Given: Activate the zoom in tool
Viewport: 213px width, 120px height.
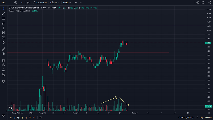Looking at the screenshot, I should (3, 54).
